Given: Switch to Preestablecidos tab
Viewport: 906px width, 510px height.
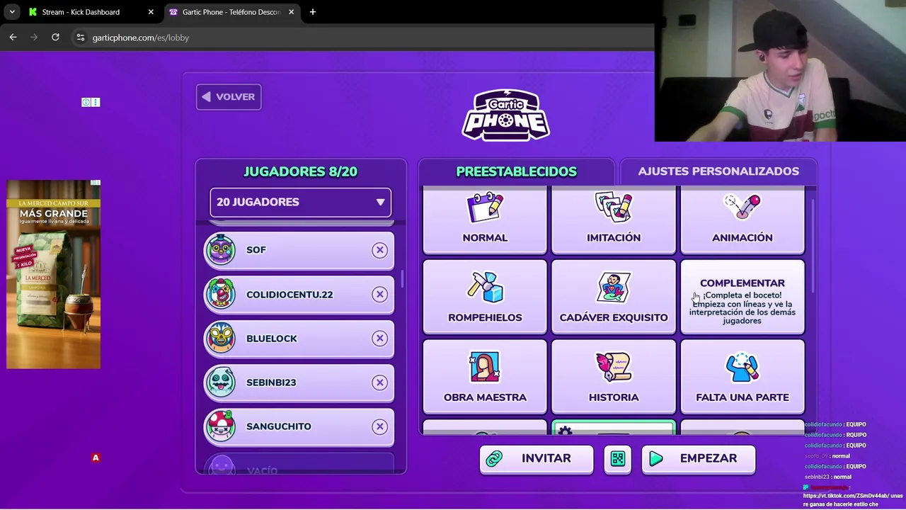Looking at the screenshot, I should [516, 171].
